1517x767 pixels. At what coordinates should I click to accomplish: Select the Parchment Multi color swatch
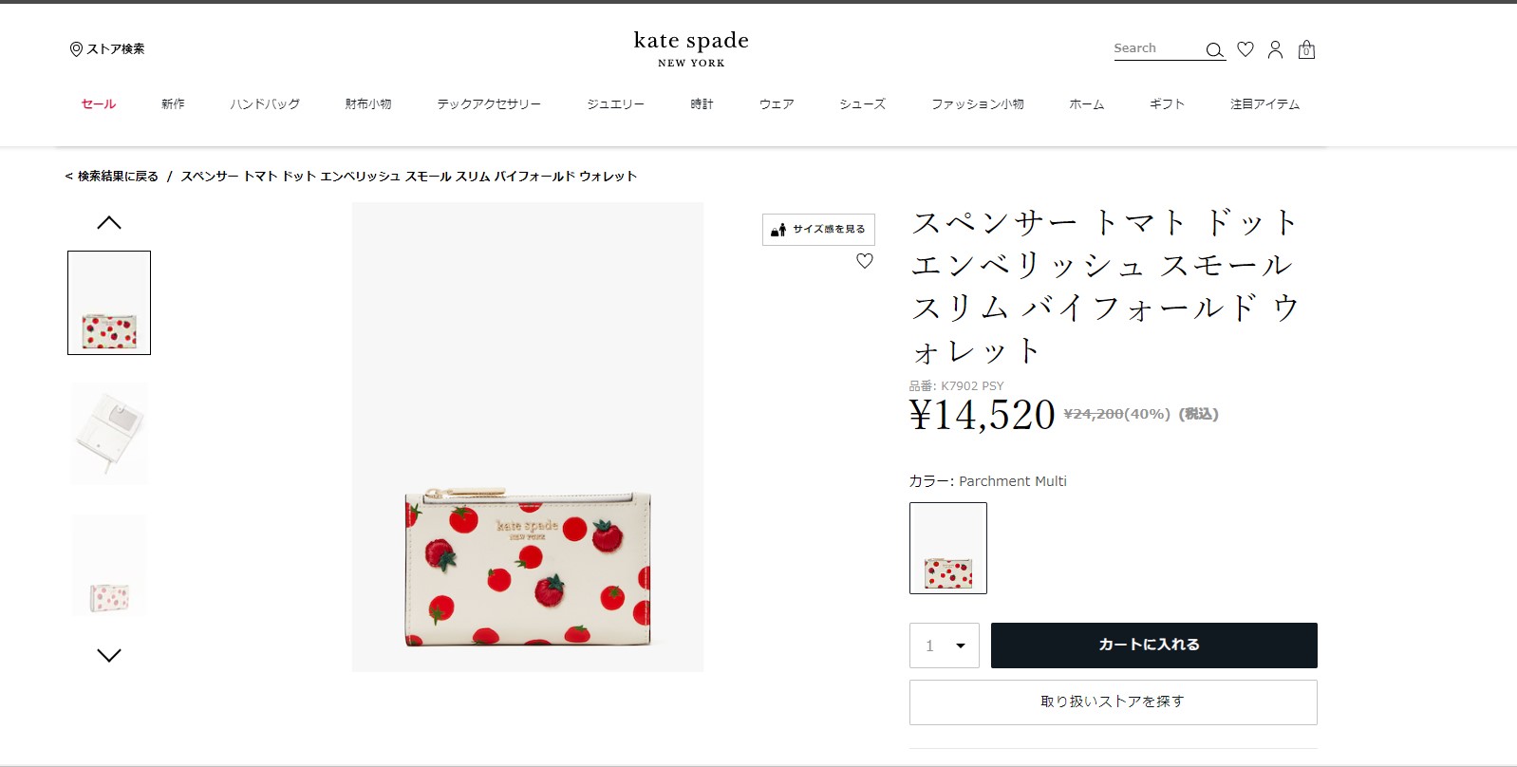coord(947,549)
